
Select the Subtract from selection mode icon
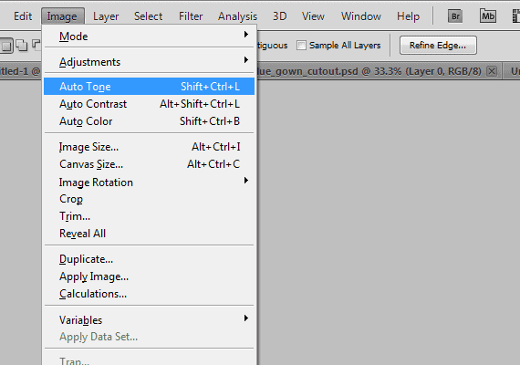[36, 45]
